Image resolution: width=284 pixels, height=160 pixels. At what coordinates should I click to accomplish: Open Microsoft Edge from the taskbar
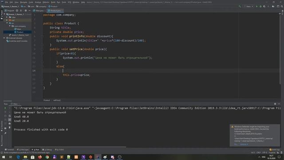pos(18,157)
